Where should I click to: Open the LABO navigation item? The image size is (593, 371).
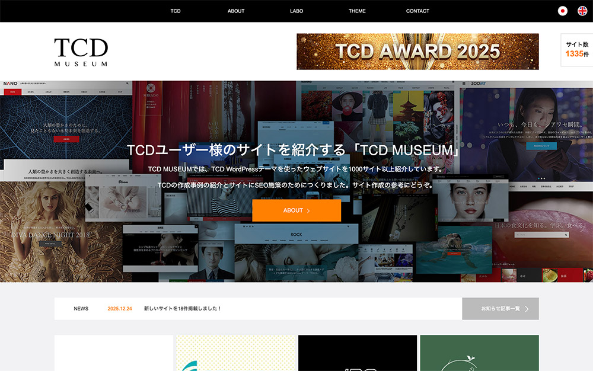(296, 11)
